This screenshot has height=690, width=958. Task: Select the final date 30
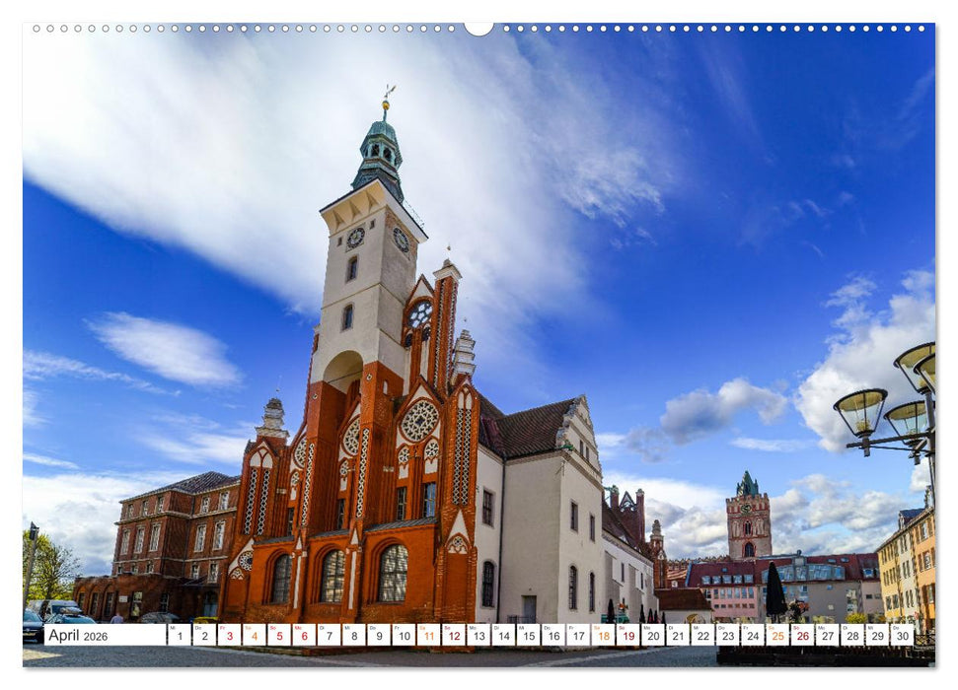pos(904,635)
